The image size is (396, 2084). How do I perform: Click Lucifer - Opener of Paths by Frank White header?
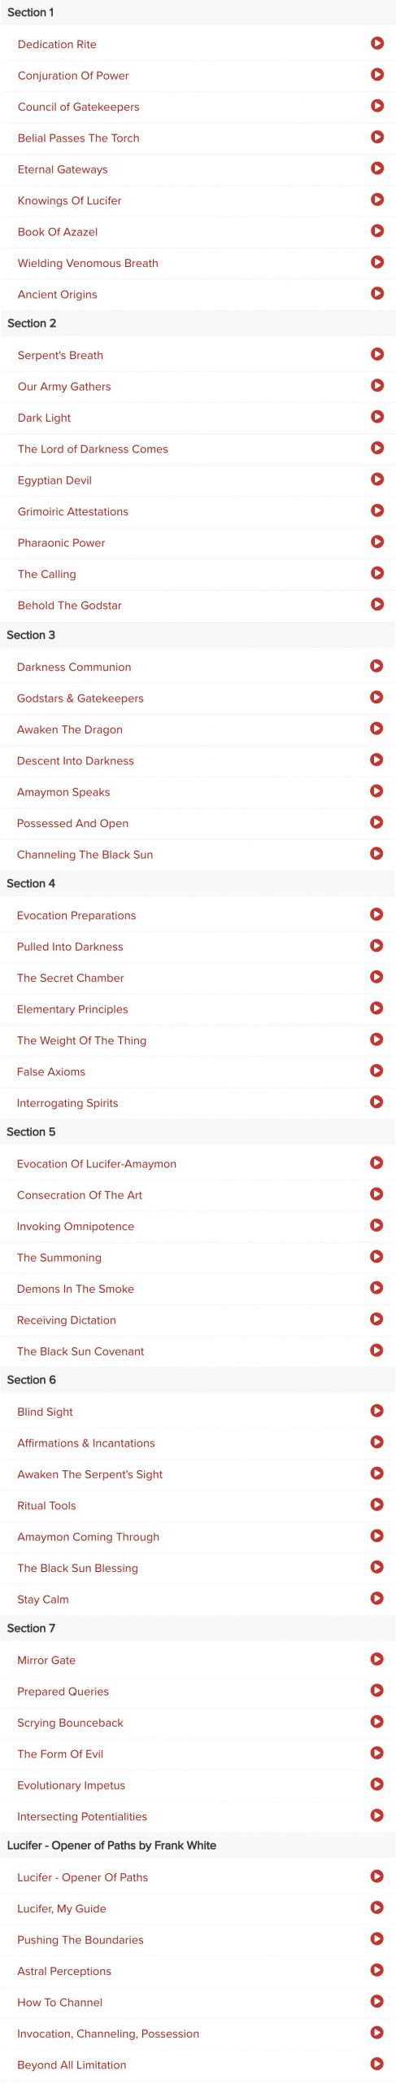coord(198,1845)
